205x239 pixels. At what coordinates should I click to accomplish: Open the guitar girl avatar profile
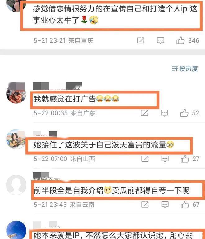click(x=16, y=139)
